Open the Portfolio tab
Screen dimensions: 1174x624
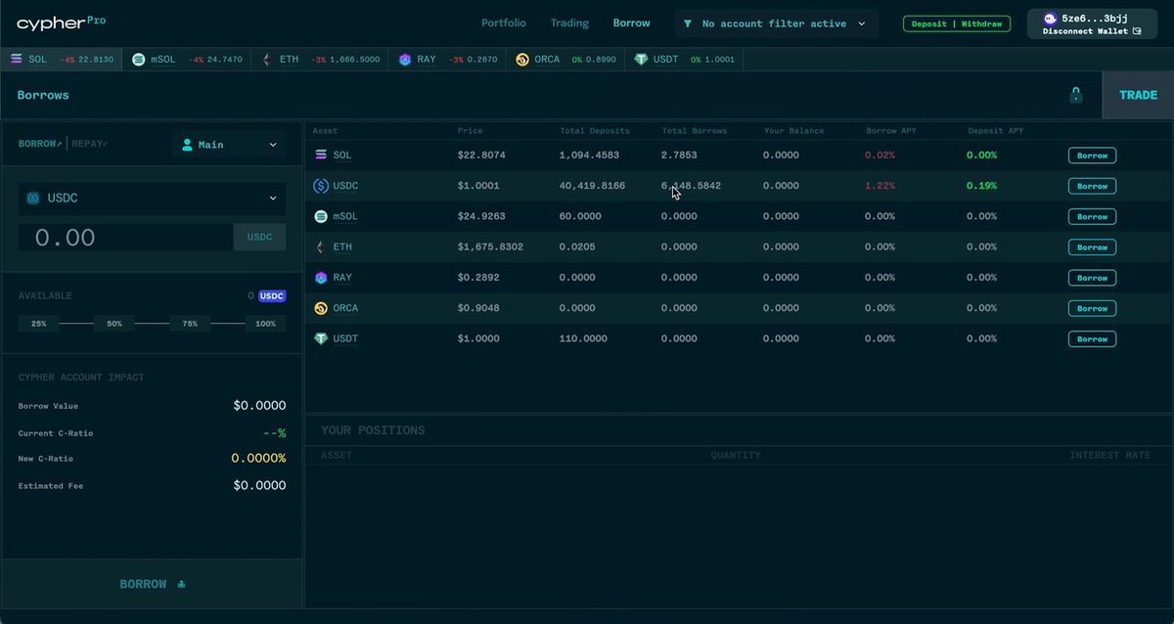504,22
